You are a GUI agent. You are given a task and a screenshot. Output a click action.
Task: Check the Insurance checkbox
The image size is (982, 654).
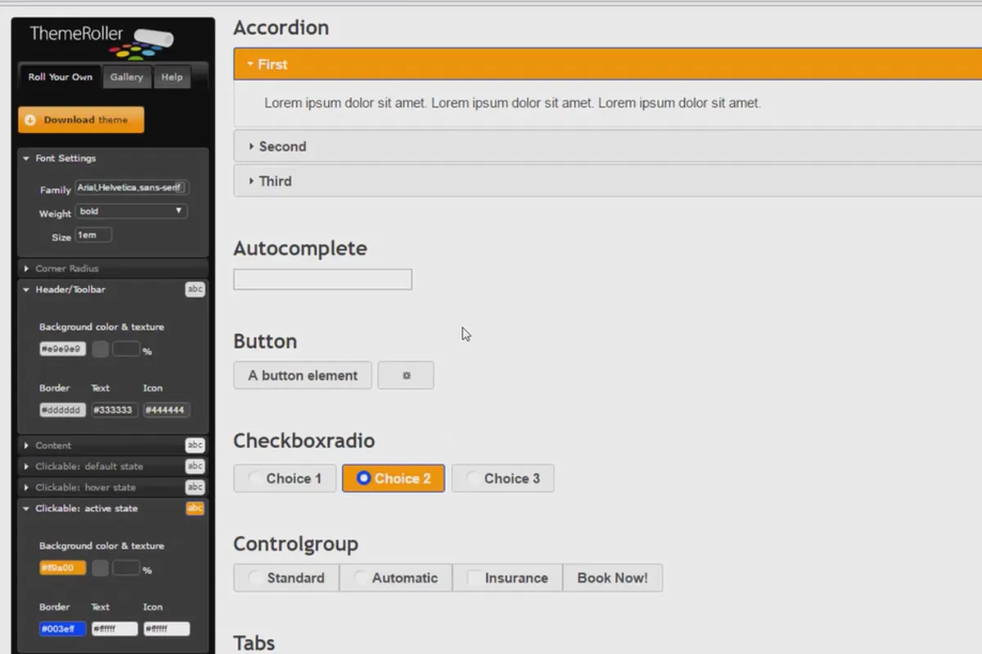point(507,577)
